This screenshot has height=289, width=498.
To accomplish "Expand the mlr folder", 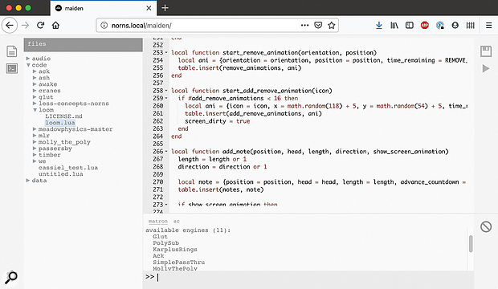I will click(x=35, y=136).
